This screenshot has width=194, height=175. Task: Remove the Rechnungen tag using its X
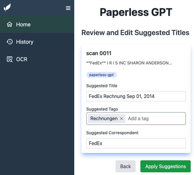click(x=122, y=119)
